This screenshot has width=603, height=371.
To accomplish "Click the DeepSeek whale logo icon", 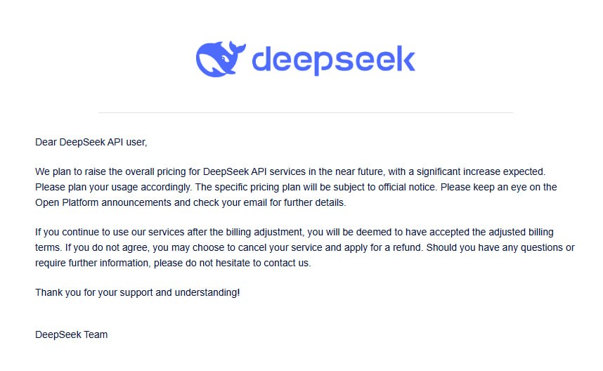I will (x=221, y=59).
